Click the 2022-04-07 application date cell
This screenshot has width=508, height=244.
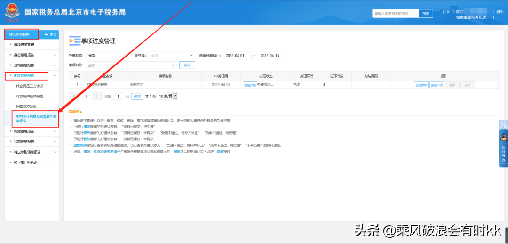[221, 85]
